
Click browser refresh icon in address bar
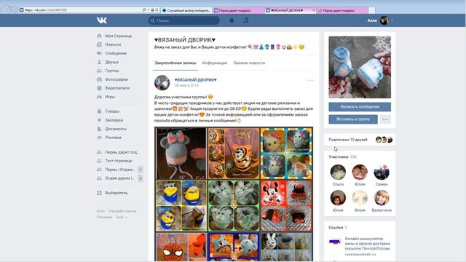coord(157,10)
